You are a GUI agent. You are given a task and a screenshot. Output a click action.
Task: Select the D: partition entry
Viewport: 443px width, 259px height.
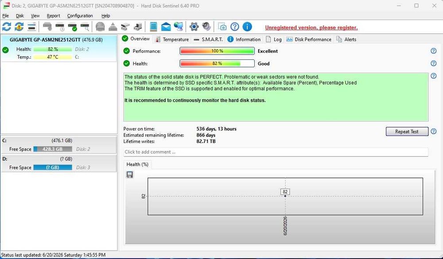(59, 163)
